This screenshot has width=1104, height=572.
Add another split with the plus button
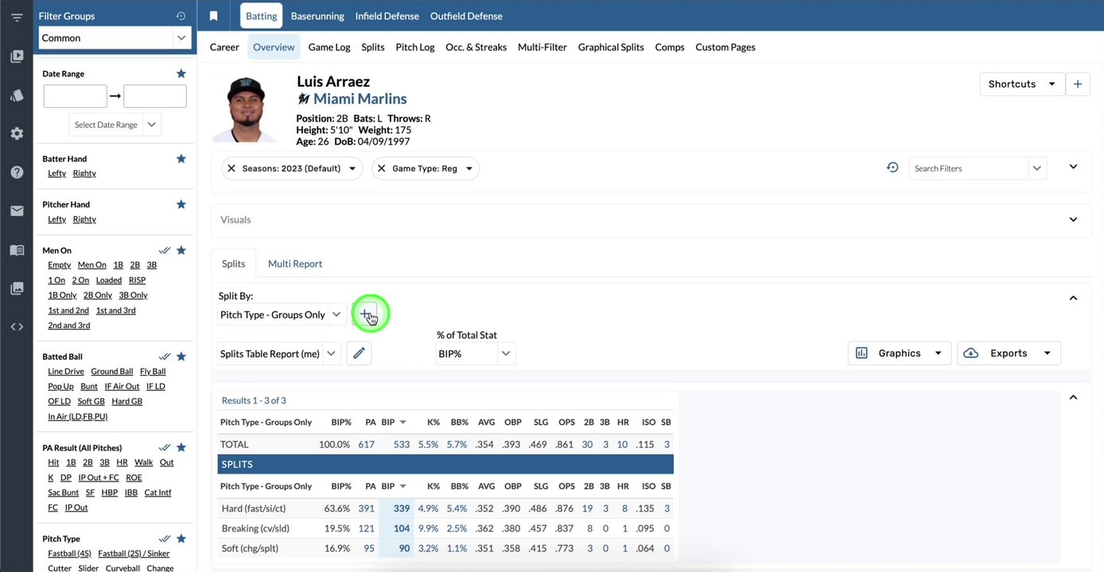coord(365,315)
